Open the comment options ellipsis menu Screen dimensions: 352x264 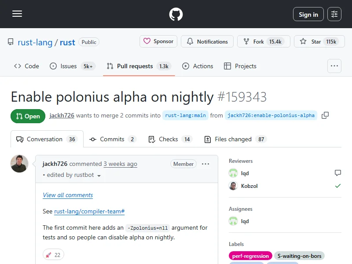point(205,164)
